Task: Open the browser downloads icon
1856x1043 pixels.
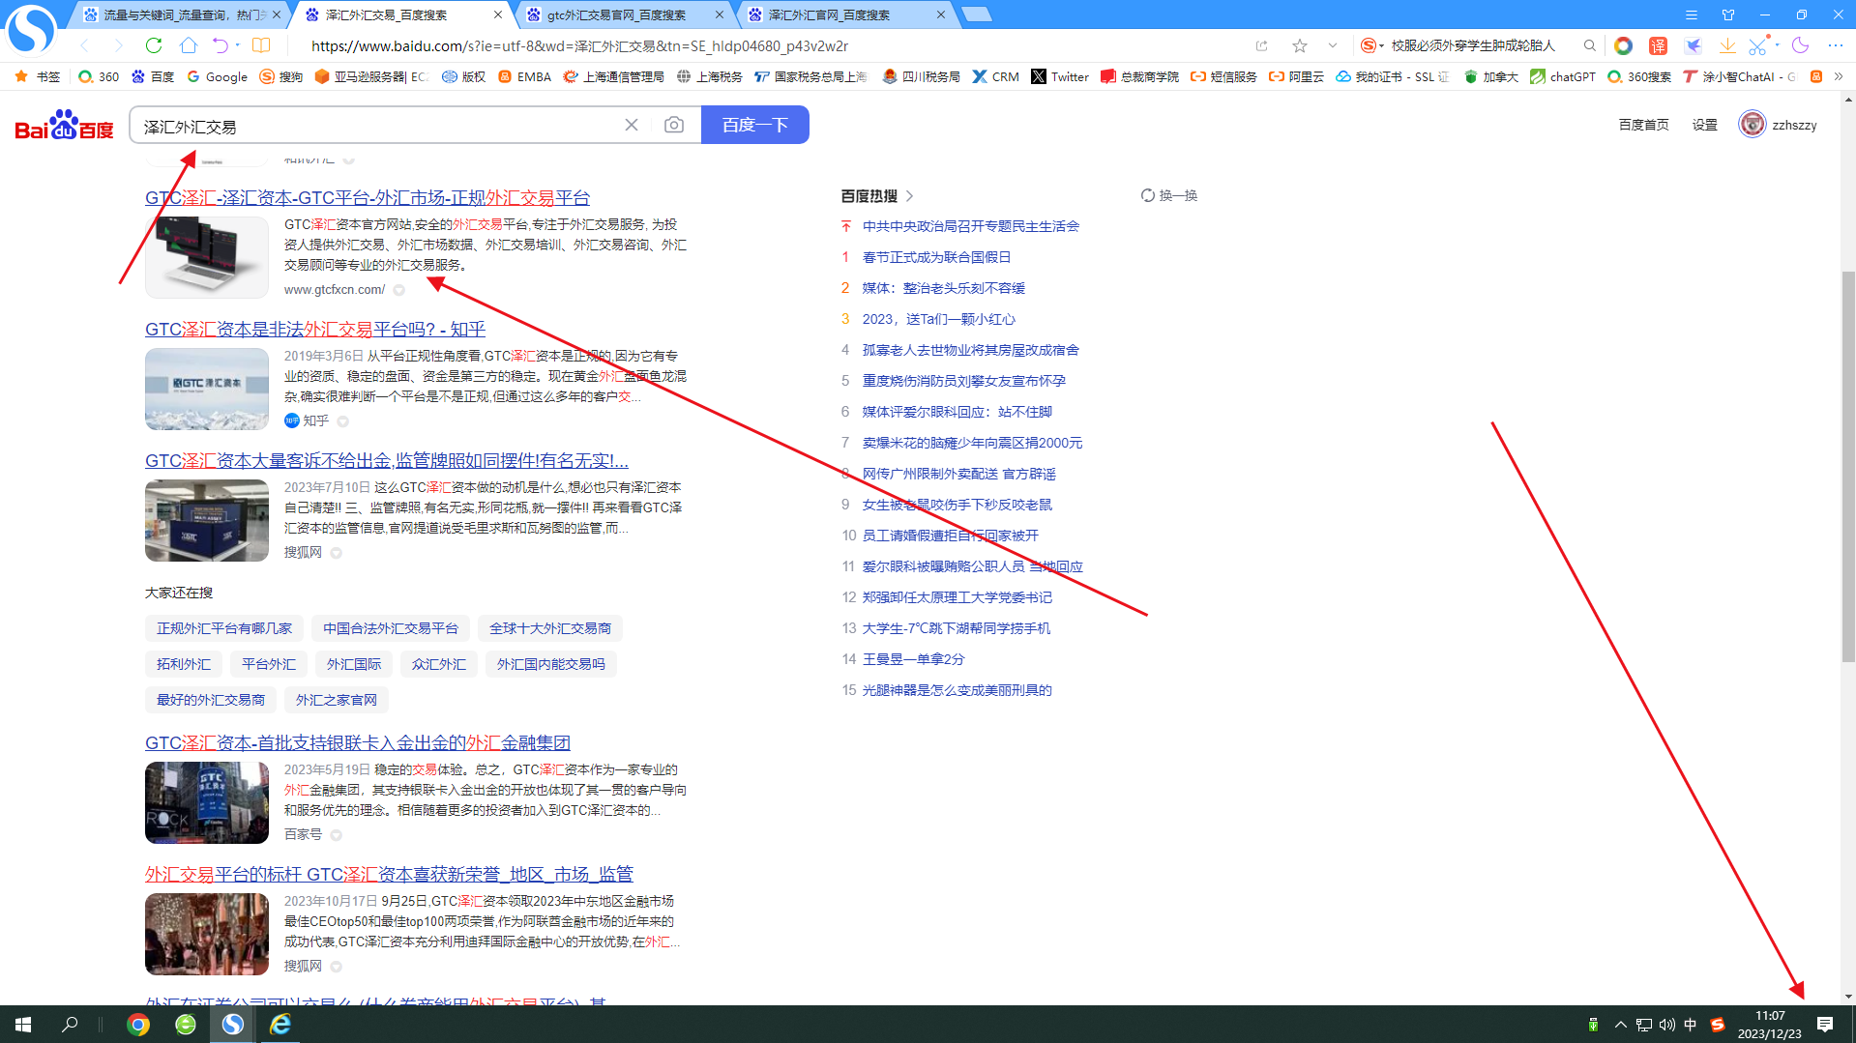Action: (1728, 45)
